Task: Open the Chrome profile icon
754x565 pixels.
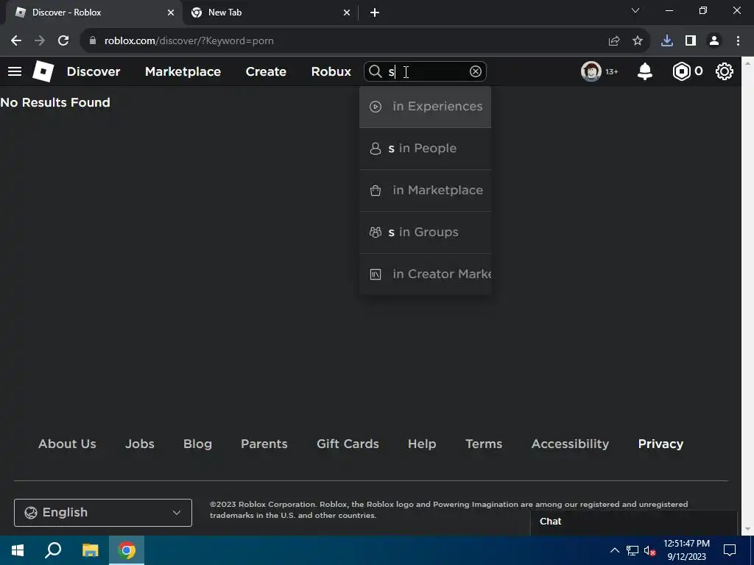Action: tap(714, 41)
